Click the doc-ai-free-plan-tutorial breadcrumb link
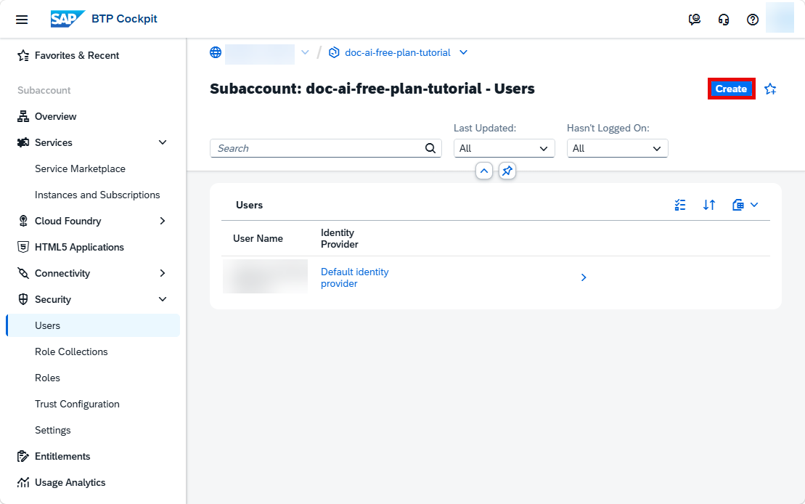This screenshot has height=504, width=805. click(397, 52)
